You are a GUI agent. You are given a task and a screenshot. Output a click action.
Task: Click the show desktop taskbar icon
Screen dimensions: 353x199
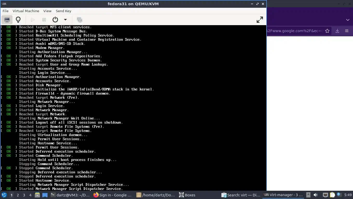click(45, 195)
